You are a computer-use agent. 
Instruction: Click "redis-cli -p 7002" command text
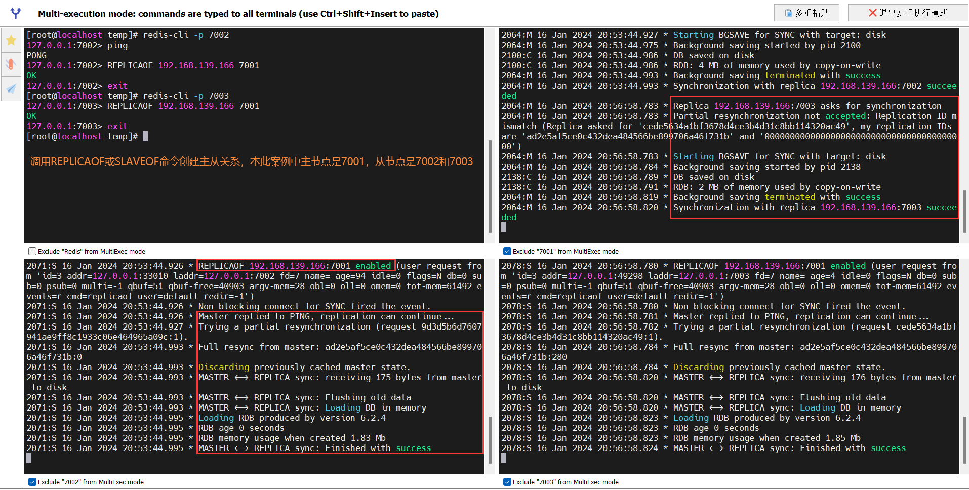(186, 35)
